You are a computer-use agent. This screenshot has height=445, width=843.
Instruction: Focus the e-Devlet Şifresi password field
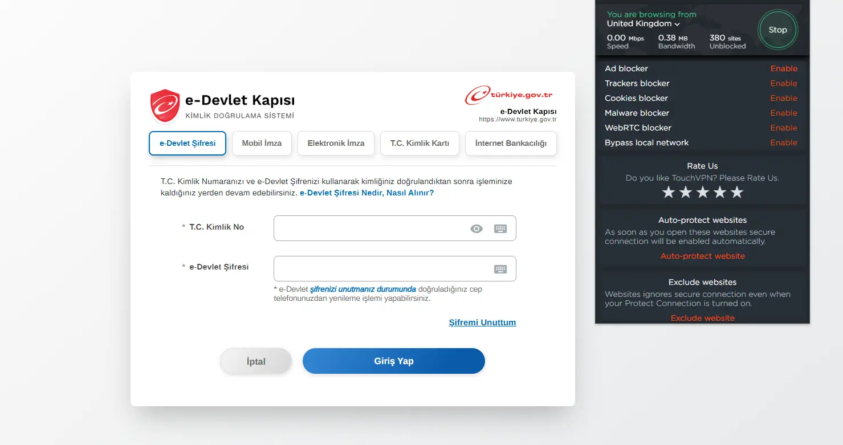[x=394, y=269]
